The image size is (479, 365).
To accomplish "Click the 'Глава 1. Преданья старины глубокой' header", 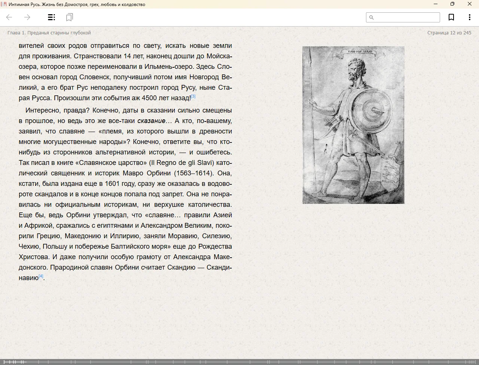I will 49,33.
